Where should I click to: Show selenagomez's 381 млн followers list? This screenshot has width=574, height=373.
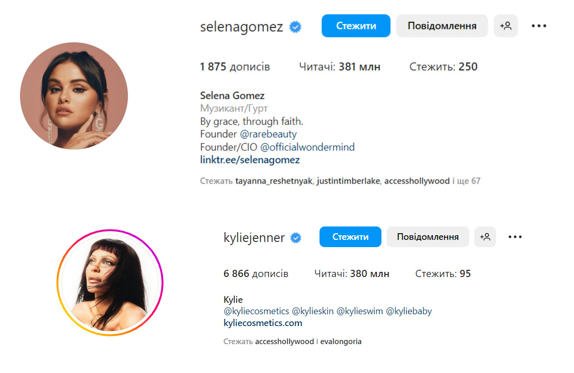pos(340,67)
